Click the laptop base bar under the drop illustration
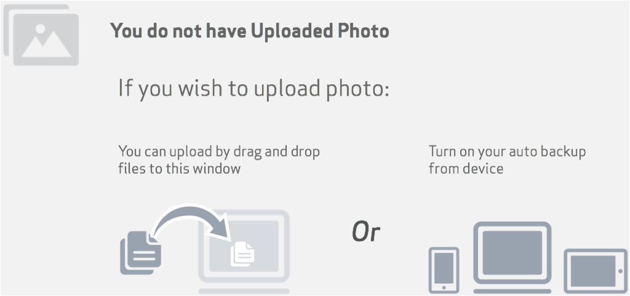 click(244, 291)
